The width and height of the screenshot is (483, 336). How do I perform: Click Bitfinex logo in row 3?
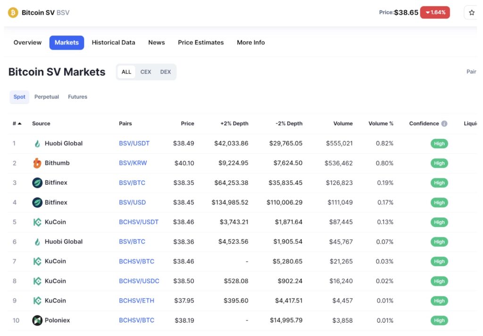click(37, 183)
